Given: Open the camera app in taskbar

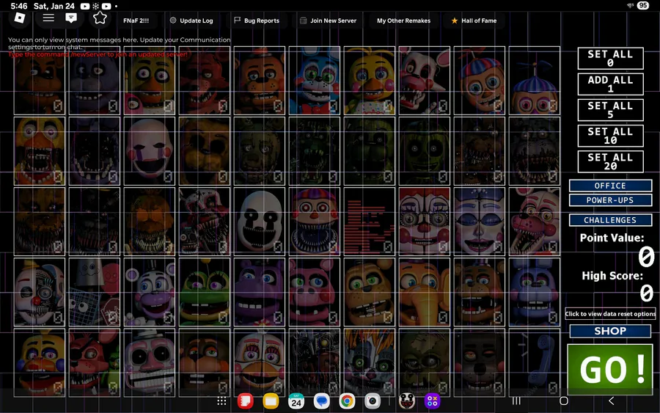Looking at the screenshot, I should tap(373, 401).
